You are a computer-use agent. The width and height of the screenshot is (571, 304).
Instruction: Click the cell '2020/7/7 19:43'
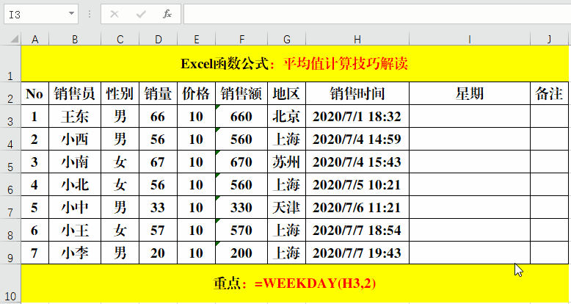click(x=357, y=253)
